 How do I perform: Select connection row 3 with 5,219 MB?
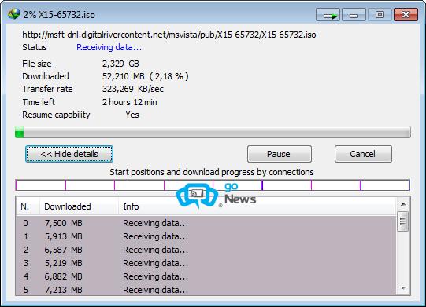click(206, 263)
